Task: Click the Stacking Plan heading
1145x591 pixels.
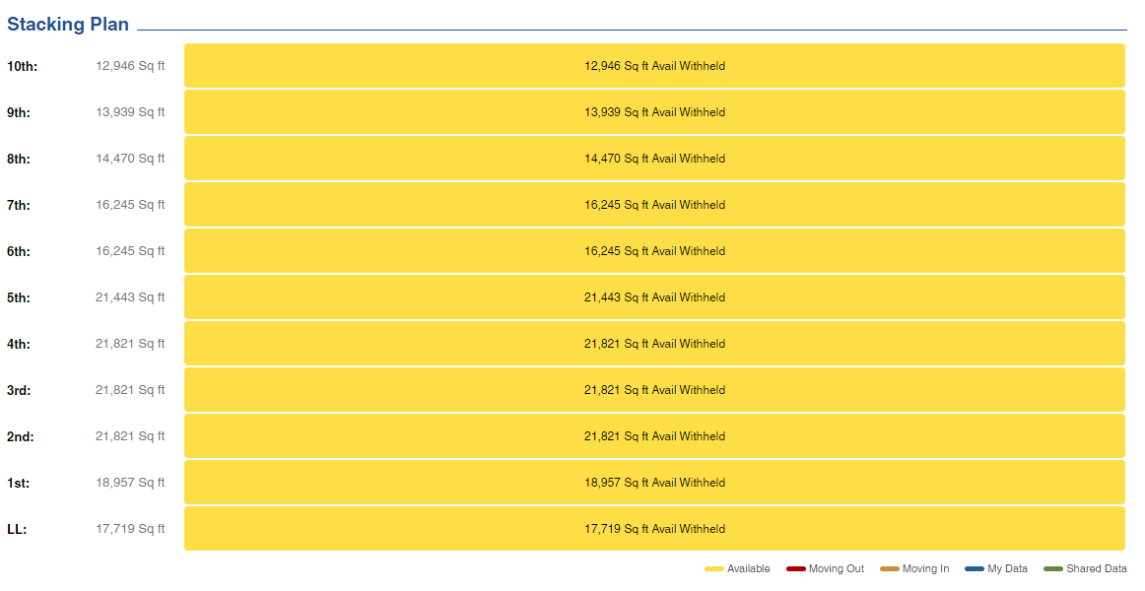Action: [x=68, y=25]
